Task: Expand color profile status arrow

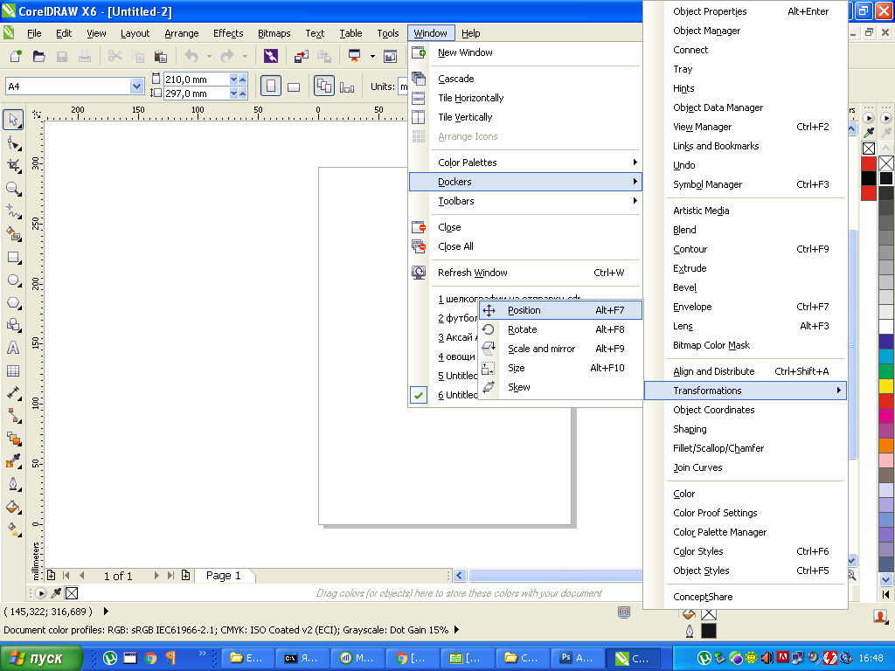Action: pos(456,630)
